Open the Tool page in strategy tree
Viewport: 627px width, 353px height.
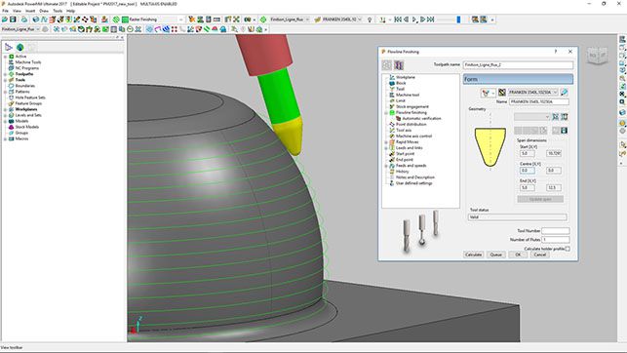click(400, 89)
